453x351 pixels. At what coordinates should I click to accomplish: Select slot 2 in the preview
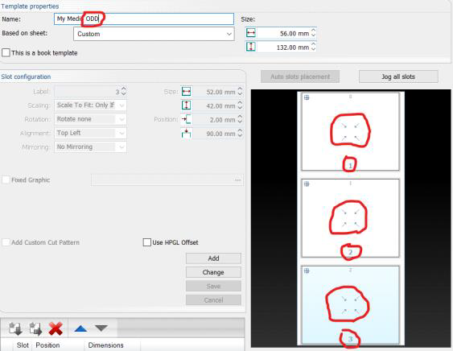coord(351,218)
